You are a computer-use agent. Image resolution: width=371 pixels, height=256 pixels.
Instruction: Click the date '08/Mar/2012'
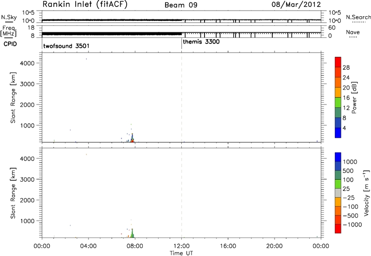(x=296, y=5)
